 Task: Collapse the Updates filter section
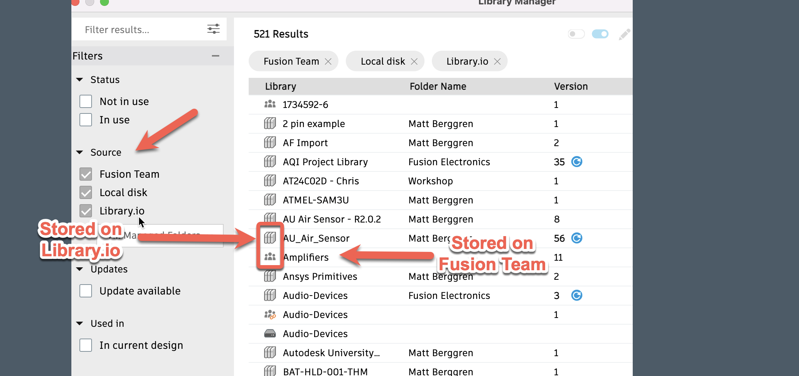pyautogui.click(x=79, y=269)
